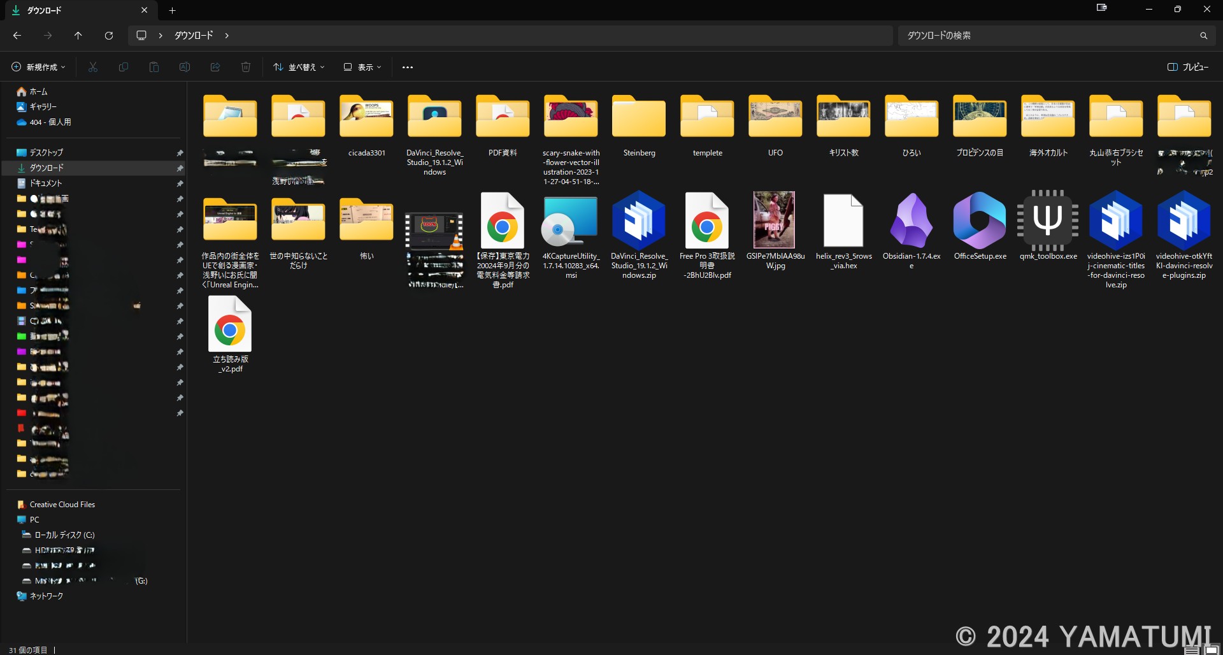This screenshot has height=655, width=1223.
Task: Switch to details view in status bar
Action: pos(1191,650)
